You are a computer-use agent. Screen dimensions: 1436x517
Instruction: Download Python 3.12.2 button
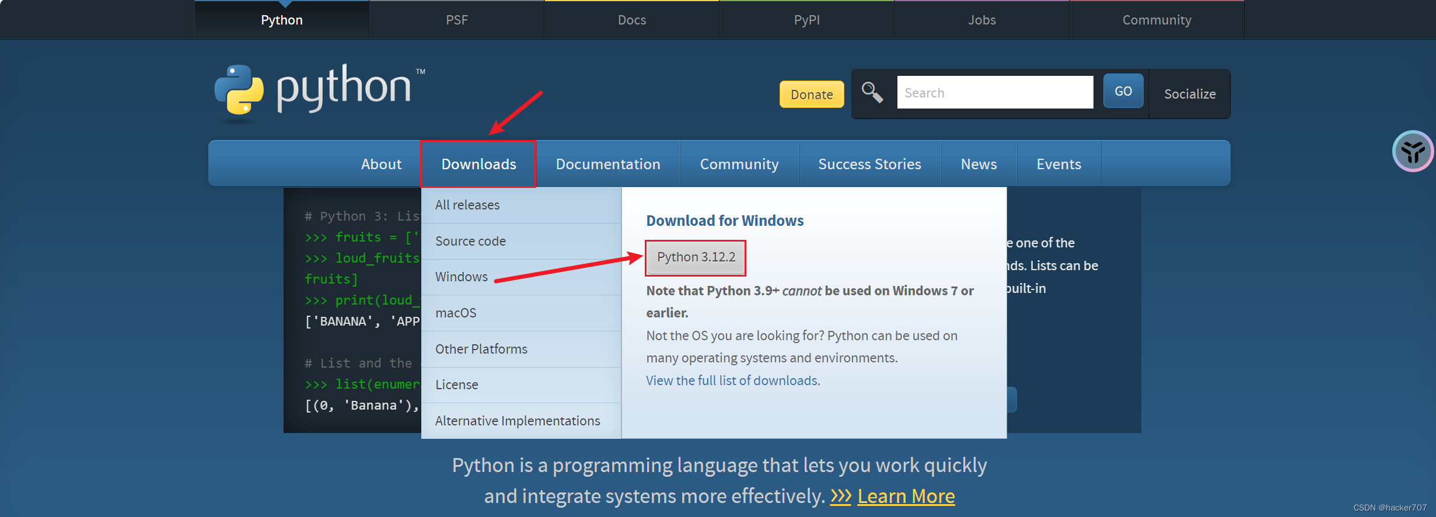tap(696, 257)
